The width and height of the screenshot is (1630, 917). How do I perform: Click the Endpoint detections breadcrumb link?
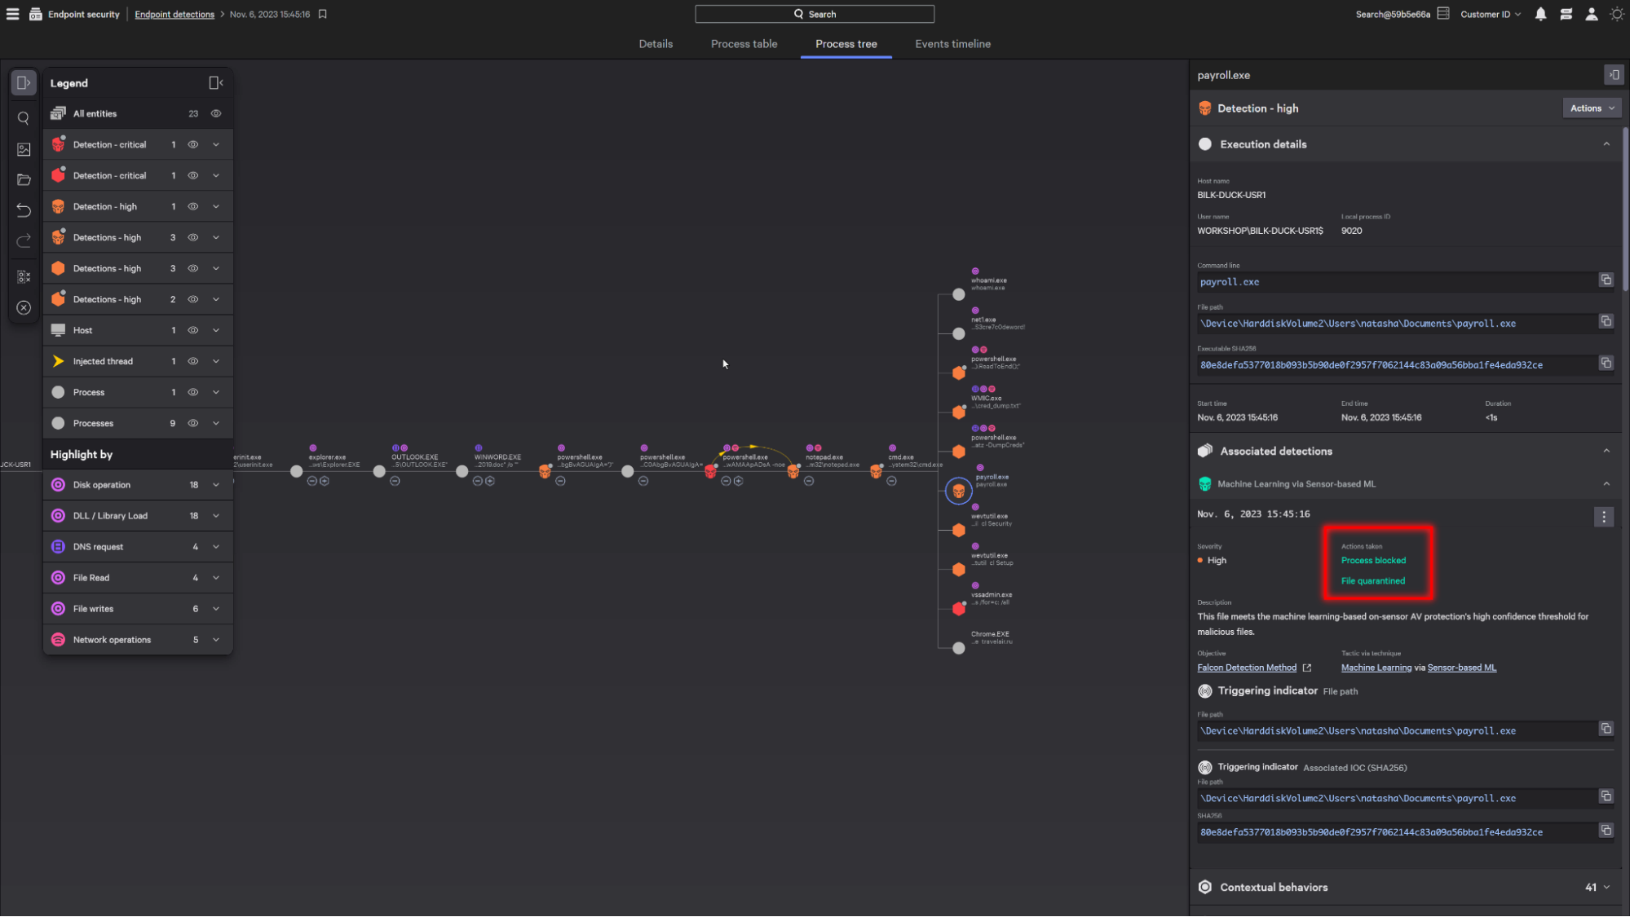(x=174, y=15)
